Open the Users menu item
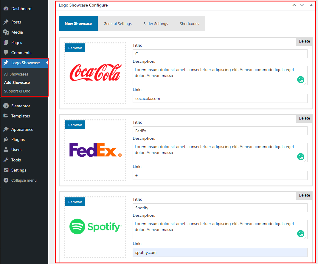The image size is (318, 264). (16, 150)
